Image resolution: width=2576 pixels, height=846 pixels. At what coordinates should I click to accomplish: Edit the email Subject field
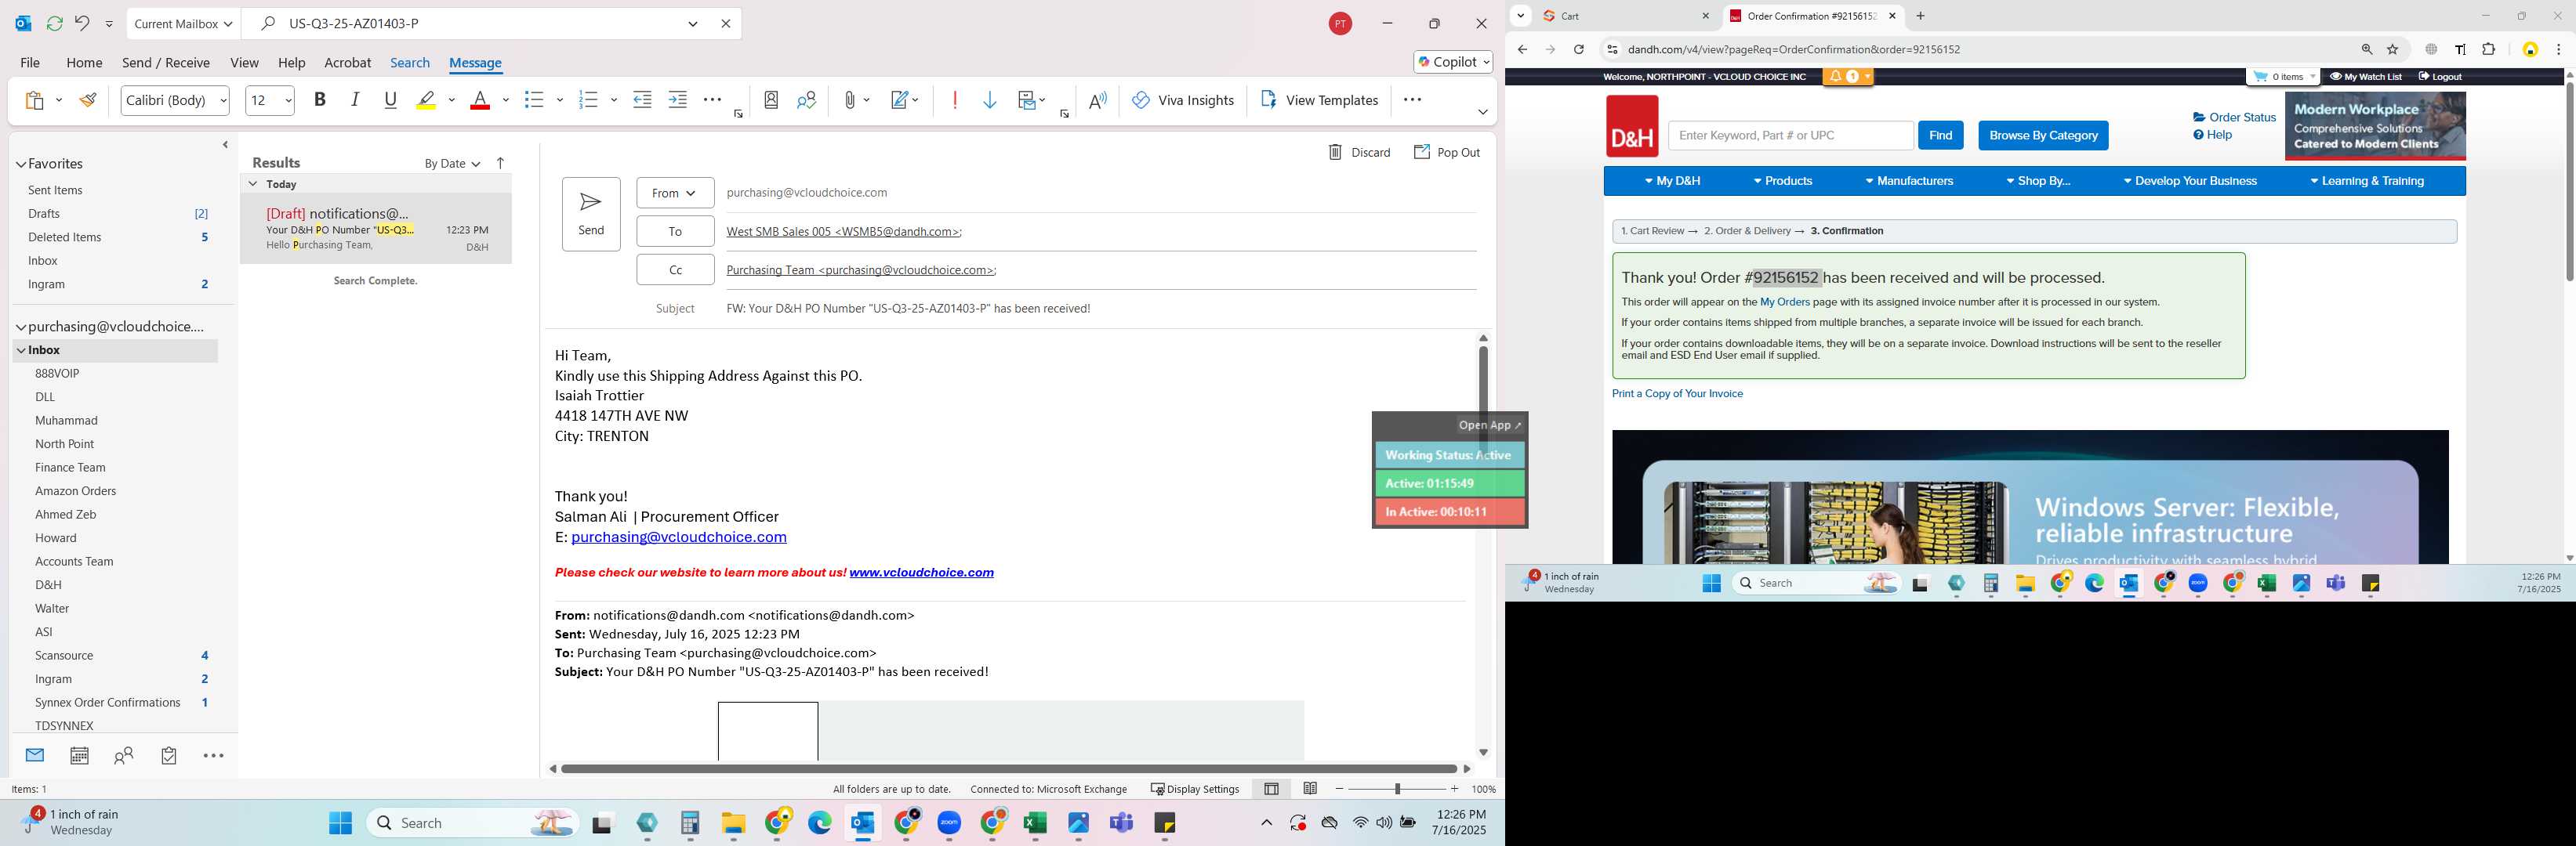(1100, 309)
